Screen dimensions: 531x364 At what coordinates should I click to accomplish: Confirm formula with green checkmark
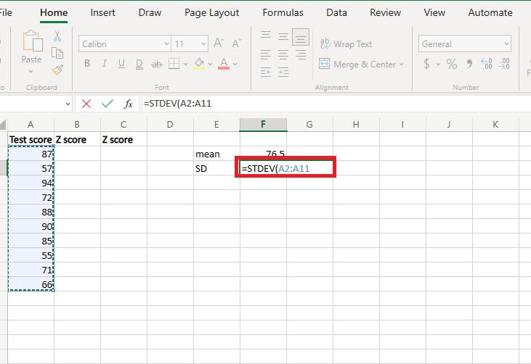point(108,104)
